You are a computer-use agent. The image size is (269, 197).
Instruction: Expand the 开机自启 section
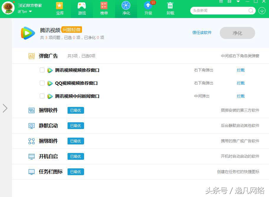coord(140,156)
